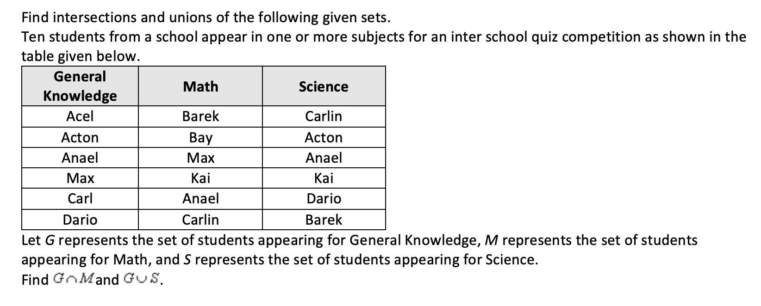Click the Math column header
Image resolution: width=761 pixels, height=306 pixels.
pos(200,86)
